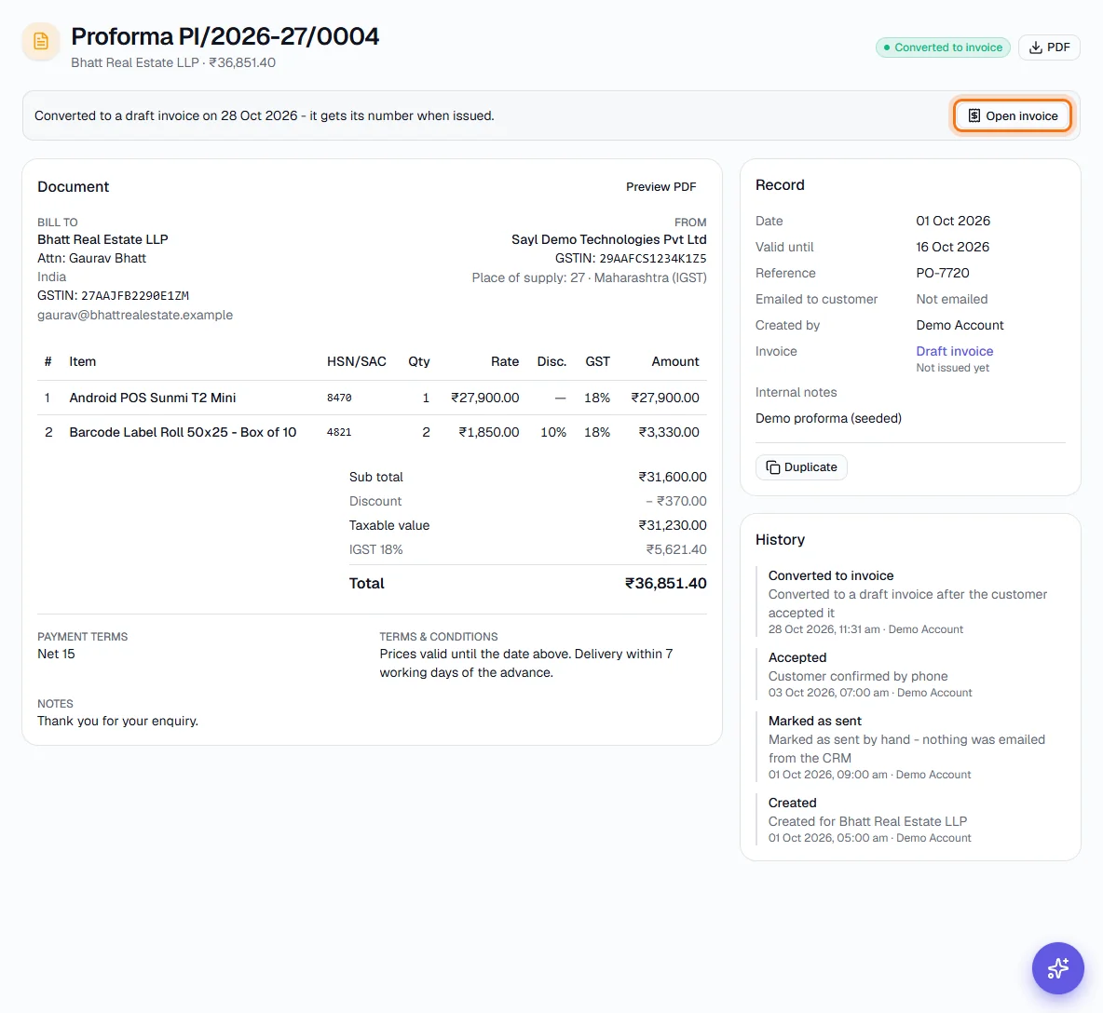
Task: Click the download icon in the PDF button
Action: click(1036, 47)
